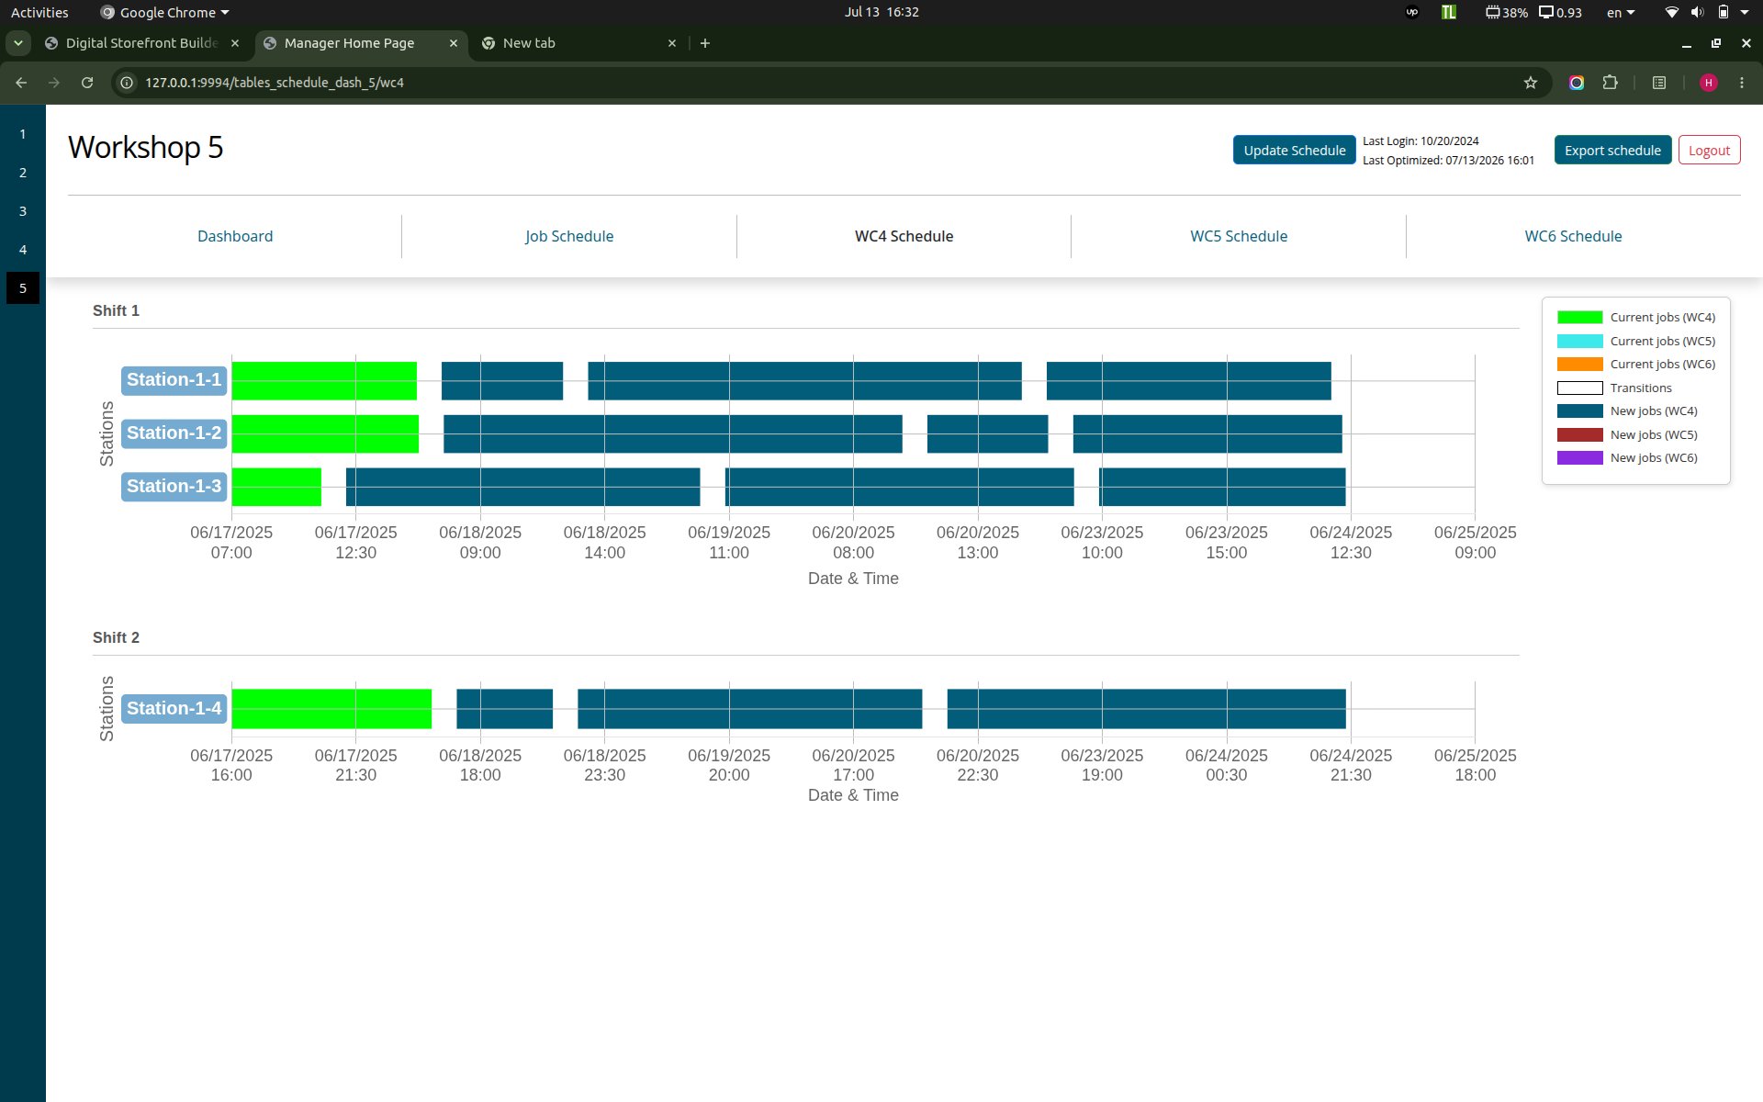Open the Activities overview
The image size is (1763, 1102).
(39, 13)
